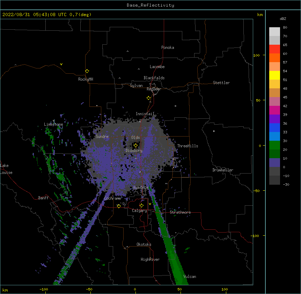Image resolution: width=301 pixels, height=294 pixels.
Task: Click the km unit label at top right
Action: pos(260,15)
